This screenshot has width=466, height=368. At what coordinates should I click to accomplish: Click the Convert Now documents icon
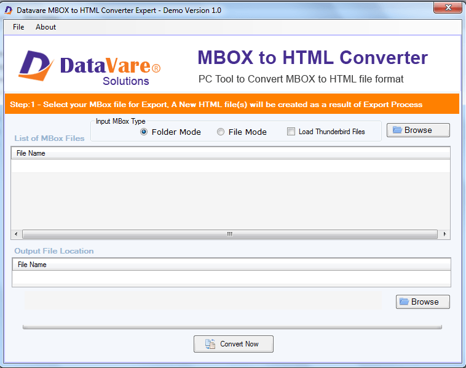point(210,344)
